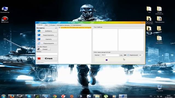The height and width of the screenshot is (98, 175).
Task: Click the EN language indicator in the tray
Action: [x=151, y=96]
